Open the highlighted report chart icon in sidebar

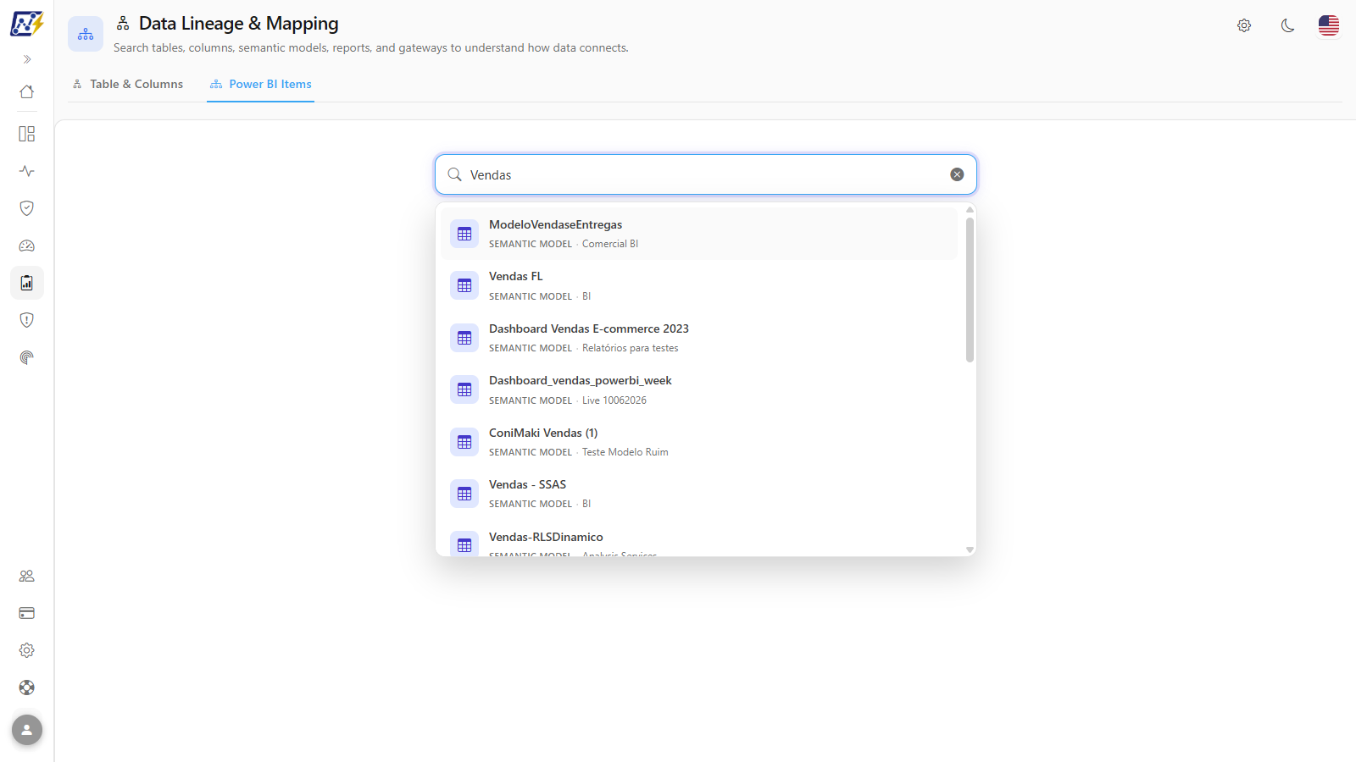(27, 283)
